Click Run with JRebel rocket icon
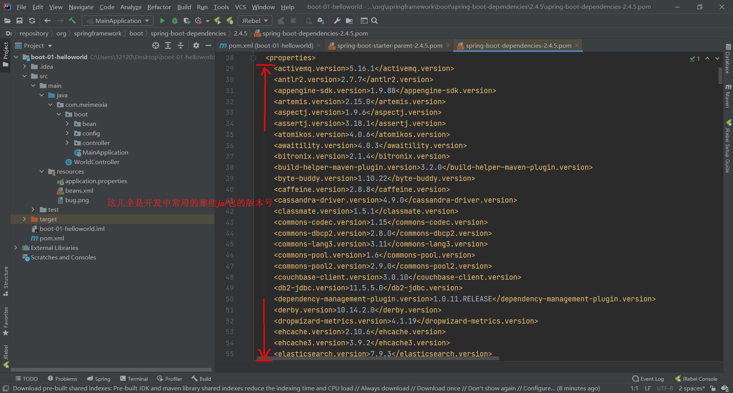733x393 pixels. 217,21
